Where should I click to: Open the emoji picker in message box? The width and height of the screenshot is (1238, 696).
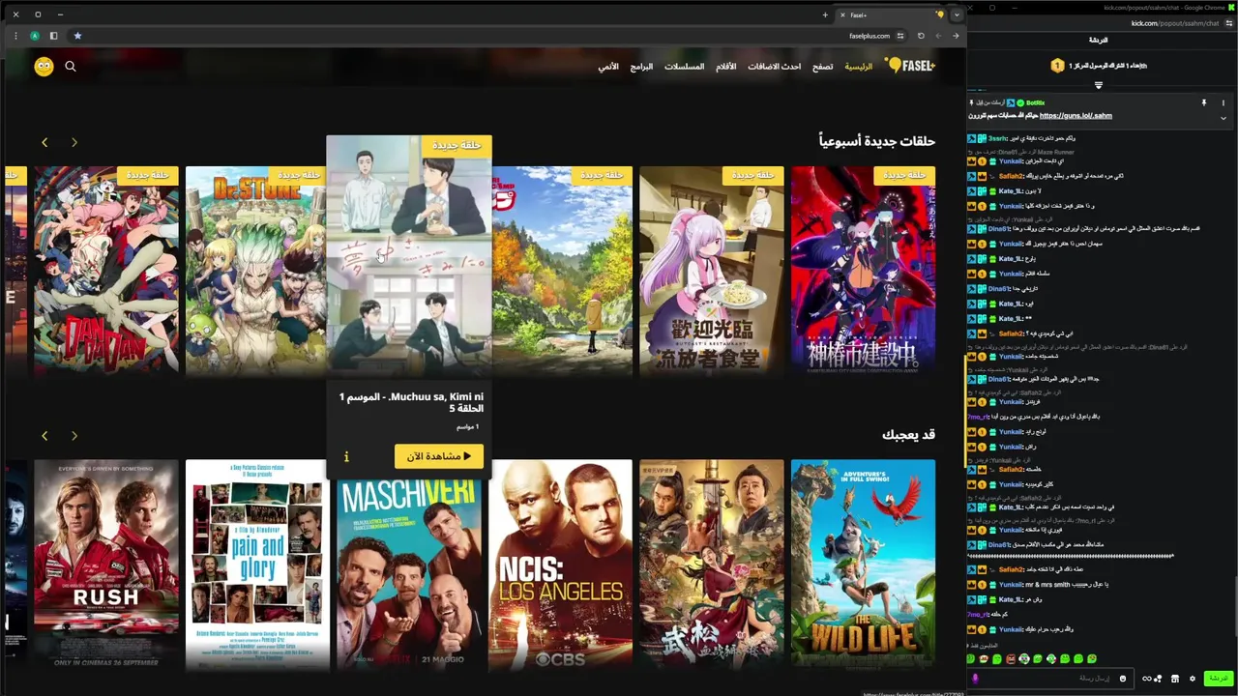point(1123,679)
